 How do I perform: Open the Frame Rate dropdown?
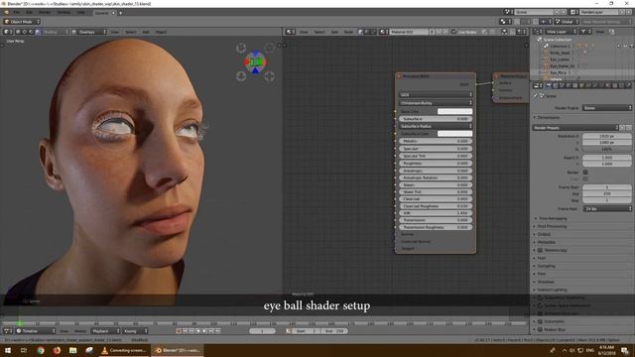(607, 209)
